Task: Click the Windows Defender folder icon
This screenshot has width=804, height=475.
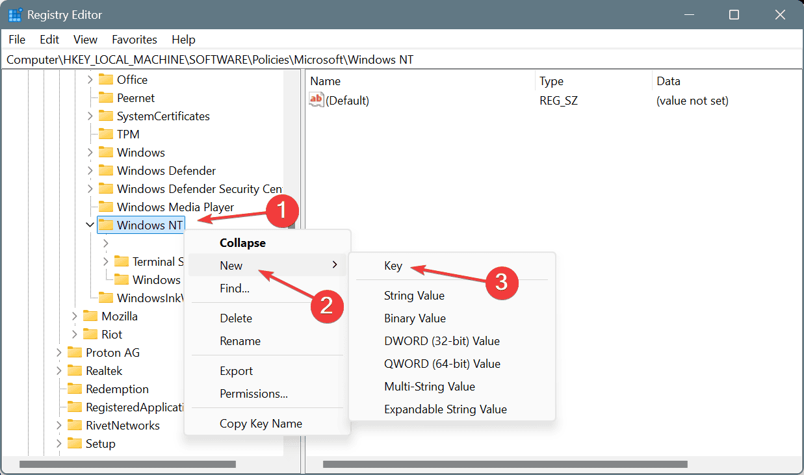Action: [106, 170]
